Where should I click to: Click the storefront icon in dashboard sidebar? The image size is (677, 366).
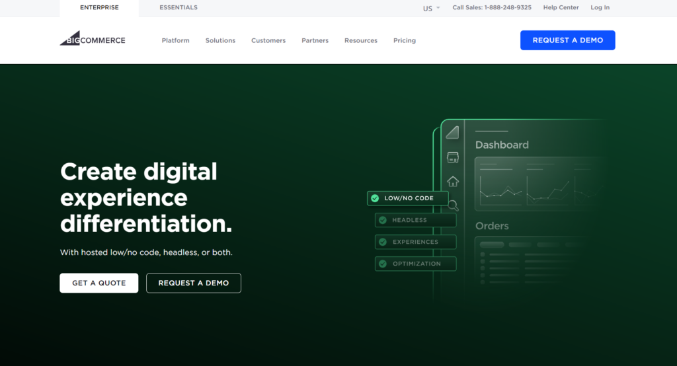pyautogui.click(x=452, y=157)
